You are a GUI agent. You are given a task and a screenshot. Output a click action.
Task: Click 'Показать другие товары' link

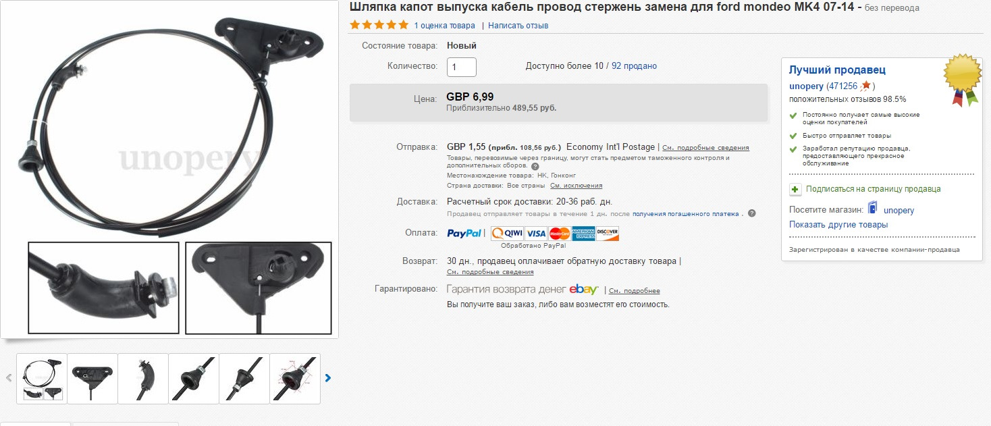click(838, 225)
